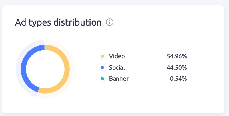Click the teal Banner legend dot
The width and height of the screenshot is (229, 116).
[102, 79]
